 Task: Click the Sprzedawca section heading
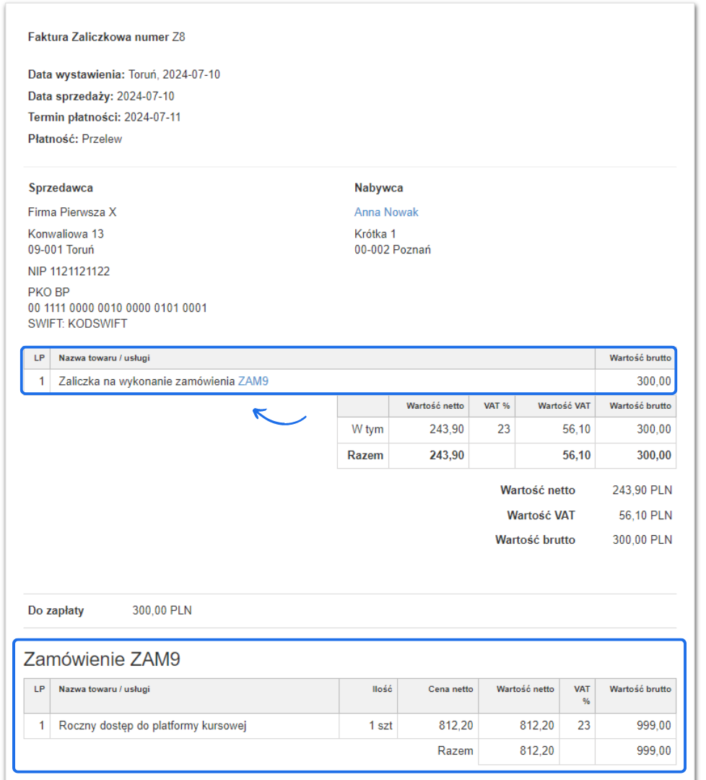[x=61, y=188]
